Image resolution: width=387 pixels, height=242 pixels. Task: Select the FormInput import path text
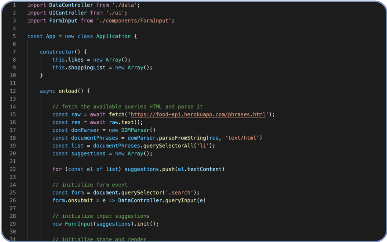pos(135,20)
